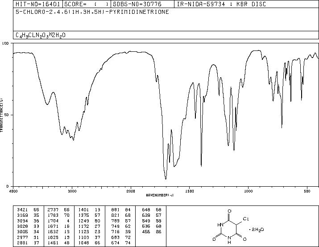The image size is (319, 247).
Task: Click the broad 3421 absorption dip in the spectrum
Action: [47, 104]
